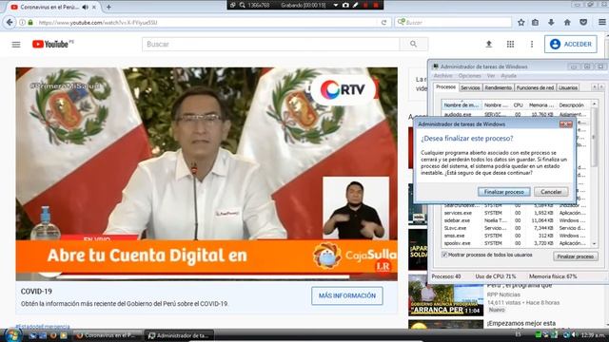Click the ACCEDER sign-in button

(x=571, y=45)
